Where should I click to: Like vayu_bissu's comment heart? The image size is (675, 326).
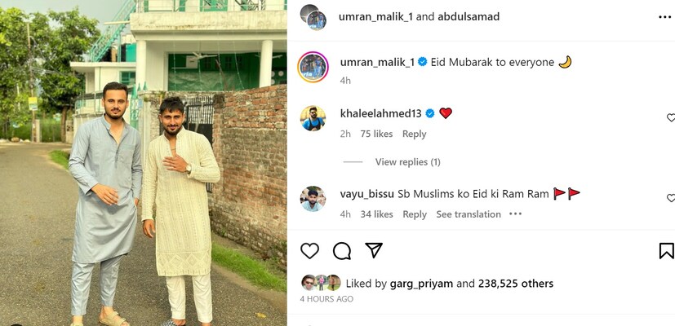671,198
